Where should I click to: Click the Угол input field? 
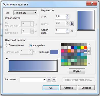[x=60, y=17]
